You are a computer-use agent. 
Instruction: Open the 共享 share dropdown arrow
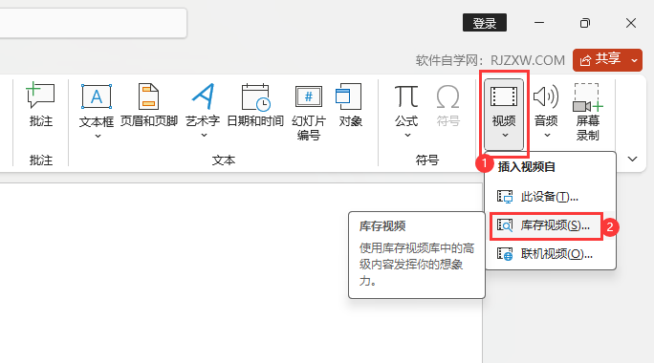click(634, 60)
